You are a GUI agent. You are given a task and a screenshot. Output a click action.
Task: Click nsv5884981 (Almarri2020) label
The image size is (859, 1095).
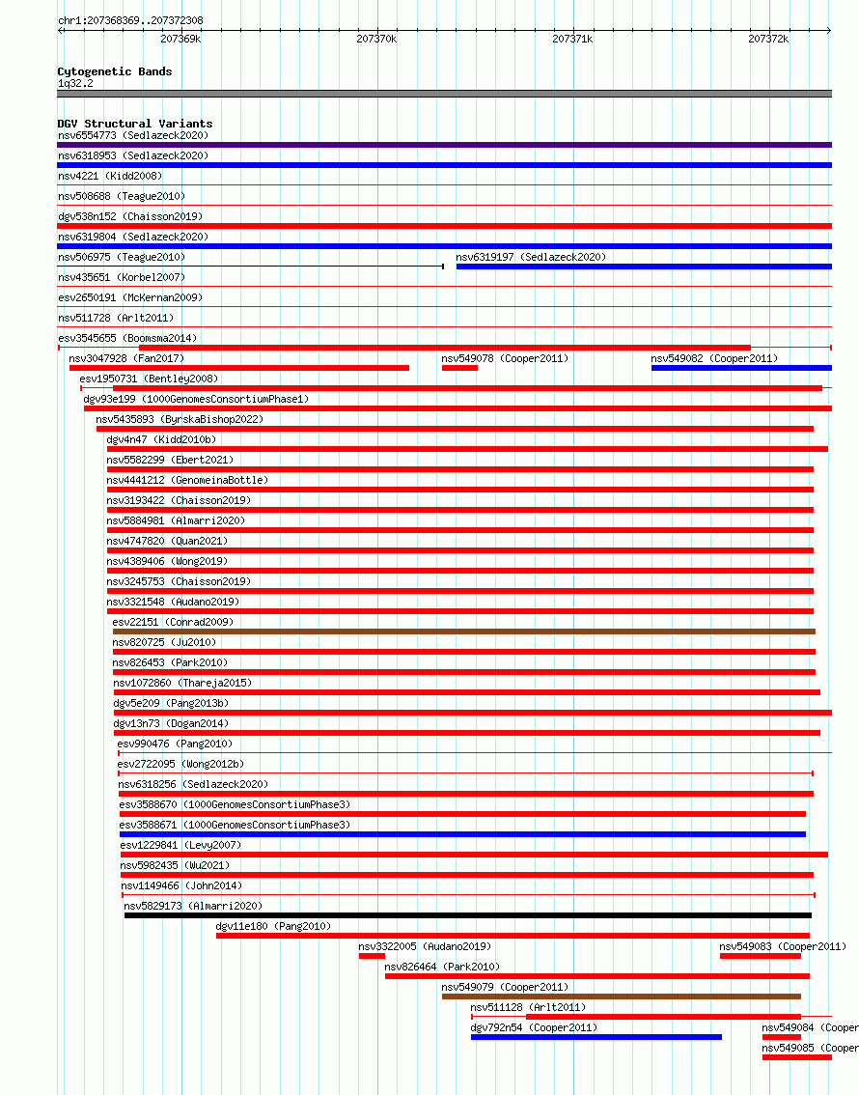(176, 520)
